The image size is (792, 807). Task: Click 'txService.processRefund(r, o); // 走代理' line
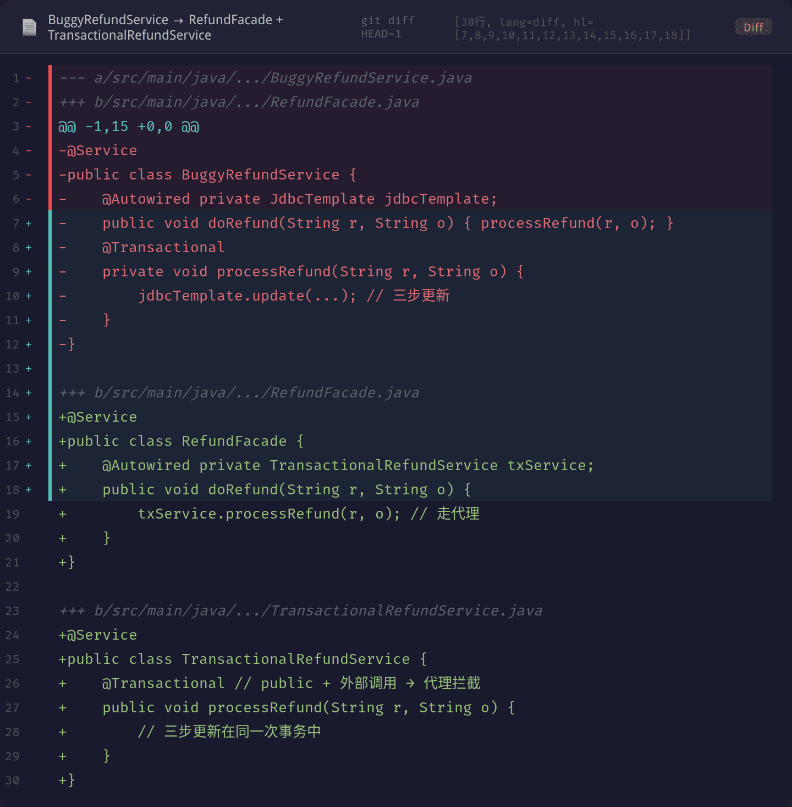coord(309,514)
